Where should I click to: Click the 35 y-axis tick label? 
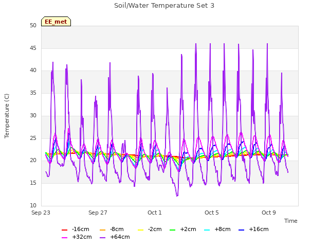coord(33,93)
